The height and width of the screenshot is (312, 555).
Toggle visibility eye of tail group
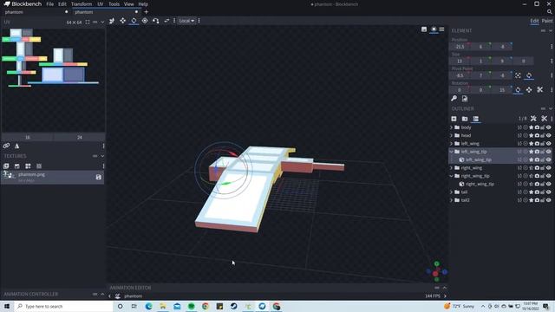(549, 192)
